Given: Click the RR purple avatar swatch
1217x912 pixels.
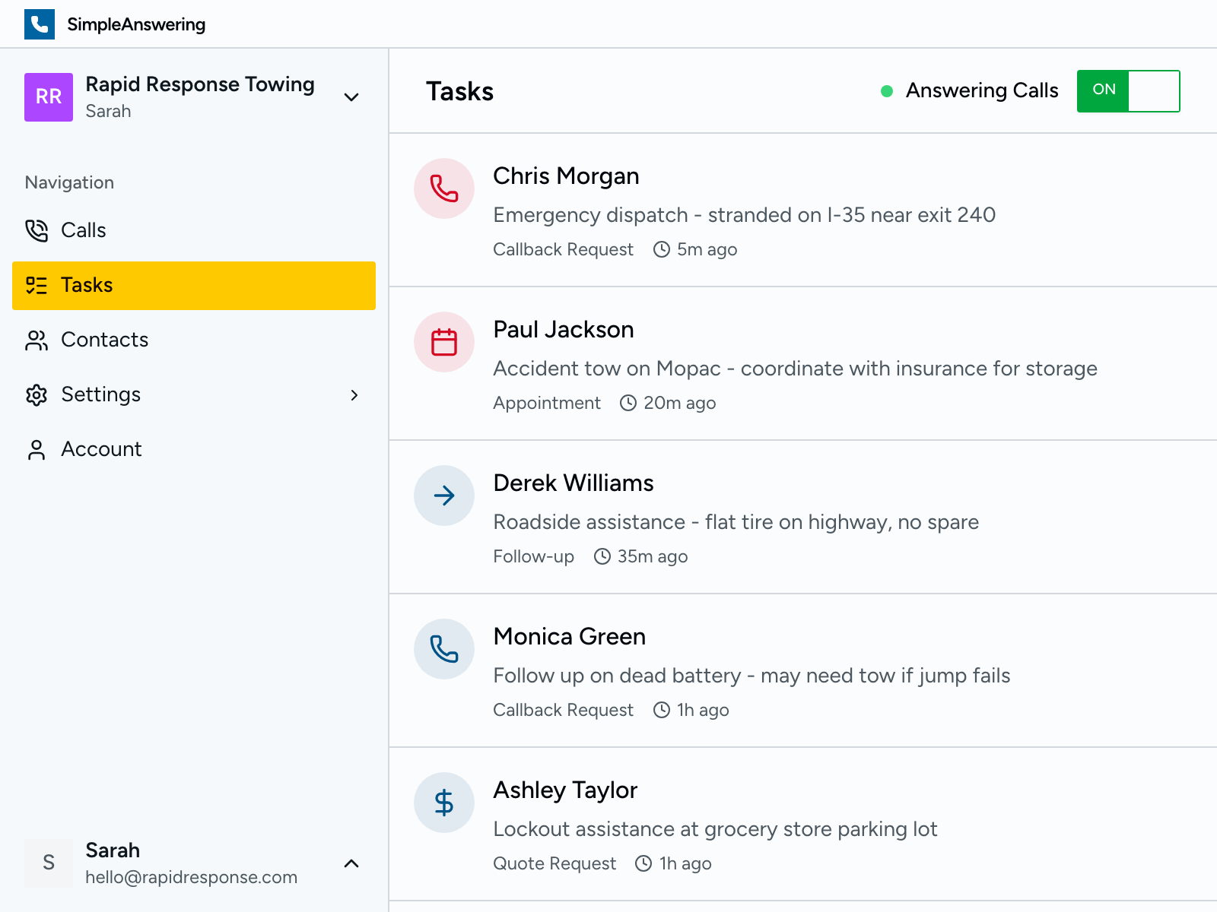Looking at the screenshot, I should 49,97.
